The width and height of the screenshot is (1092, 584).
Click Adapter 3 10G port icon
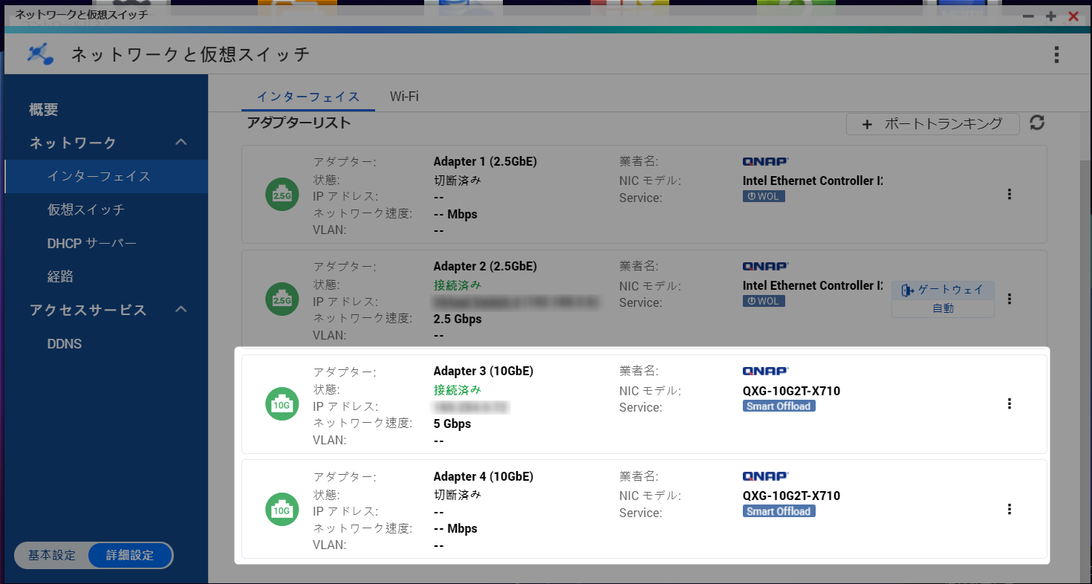(282, 404)
